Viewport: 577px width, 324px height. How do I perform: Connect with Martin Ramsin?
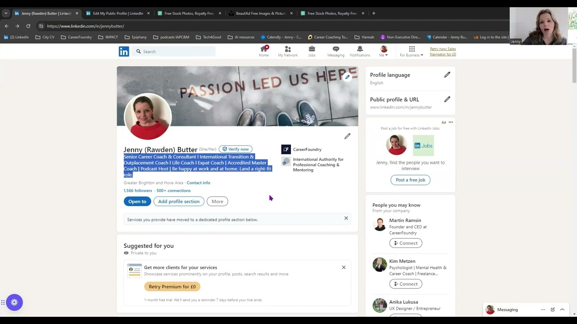pyautogui.click(x=405, y=243)
